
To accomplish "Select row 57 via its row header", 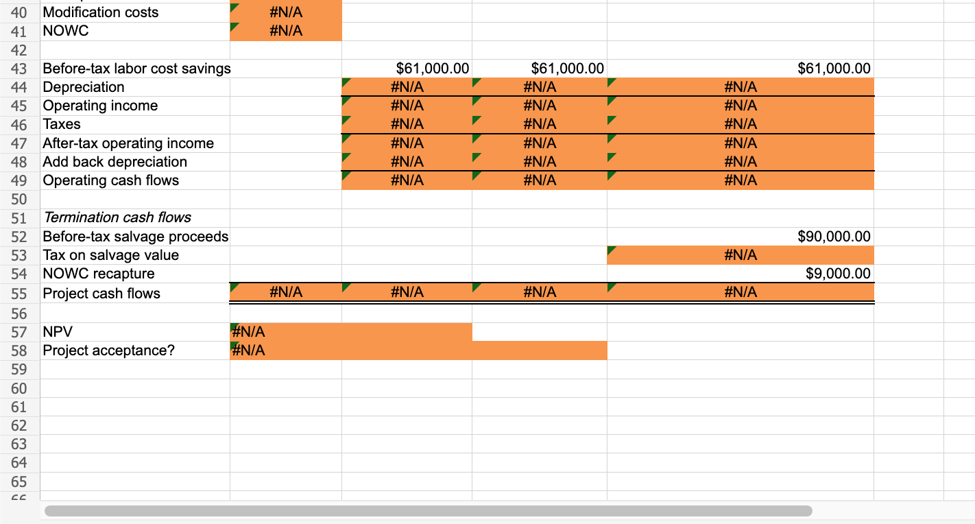I will pos(19,332).
